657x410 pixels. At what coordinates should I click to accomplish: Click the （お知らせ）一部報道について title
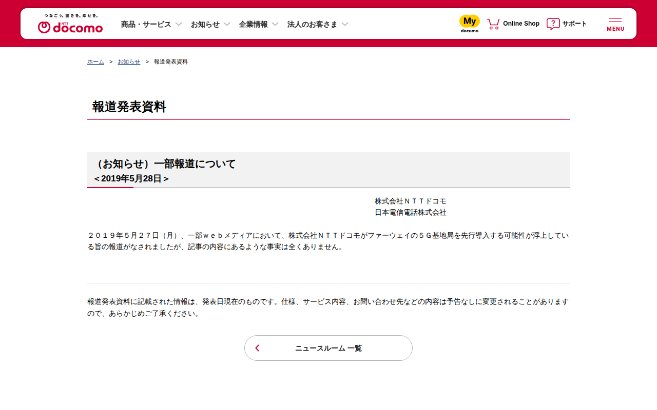click(165, 164)
